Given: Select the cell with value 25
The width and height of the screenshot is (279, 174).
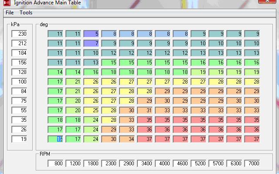Looking at the screenshot, I should (x=91, y=110).
